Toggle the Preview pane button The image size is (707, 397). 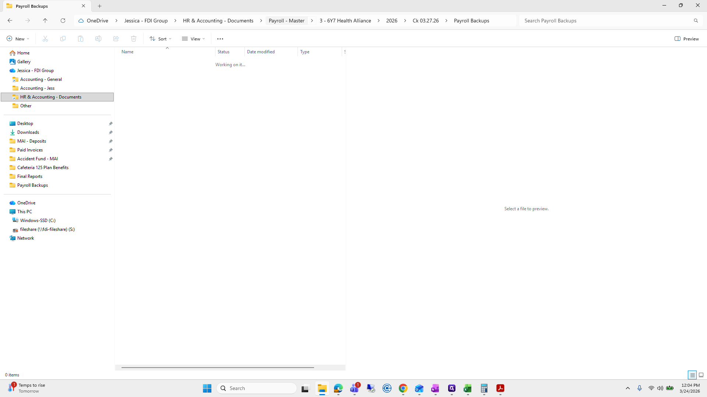tap(687, 39)
